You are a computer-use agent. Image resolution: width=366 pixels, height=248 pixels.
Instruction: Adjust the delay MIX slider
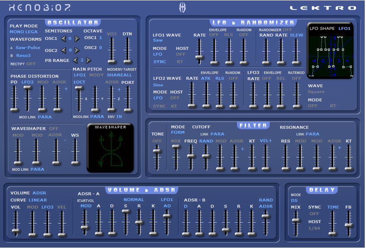point(296,220)
